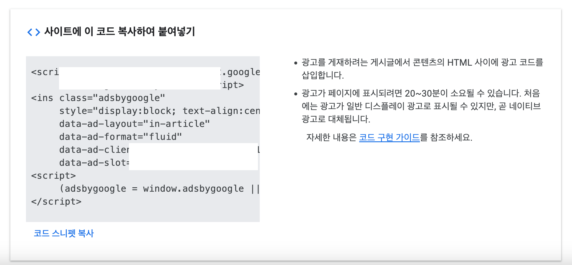572x265 pixels.
Task: Click the code brackets icon beside the heading
Action: (34, 32)
